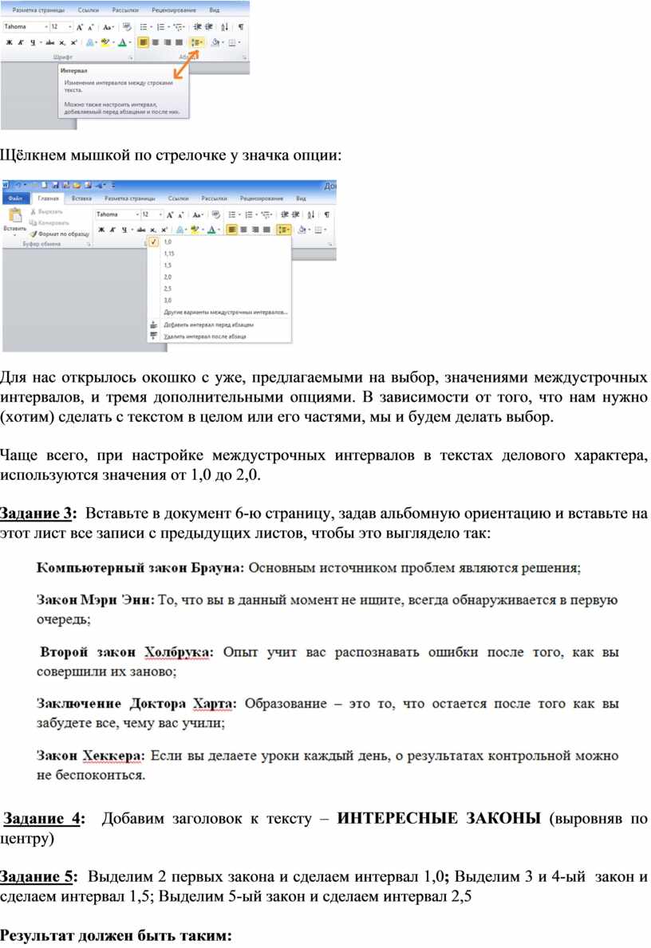Select the Главная ribbon tab

click(49, 199)
